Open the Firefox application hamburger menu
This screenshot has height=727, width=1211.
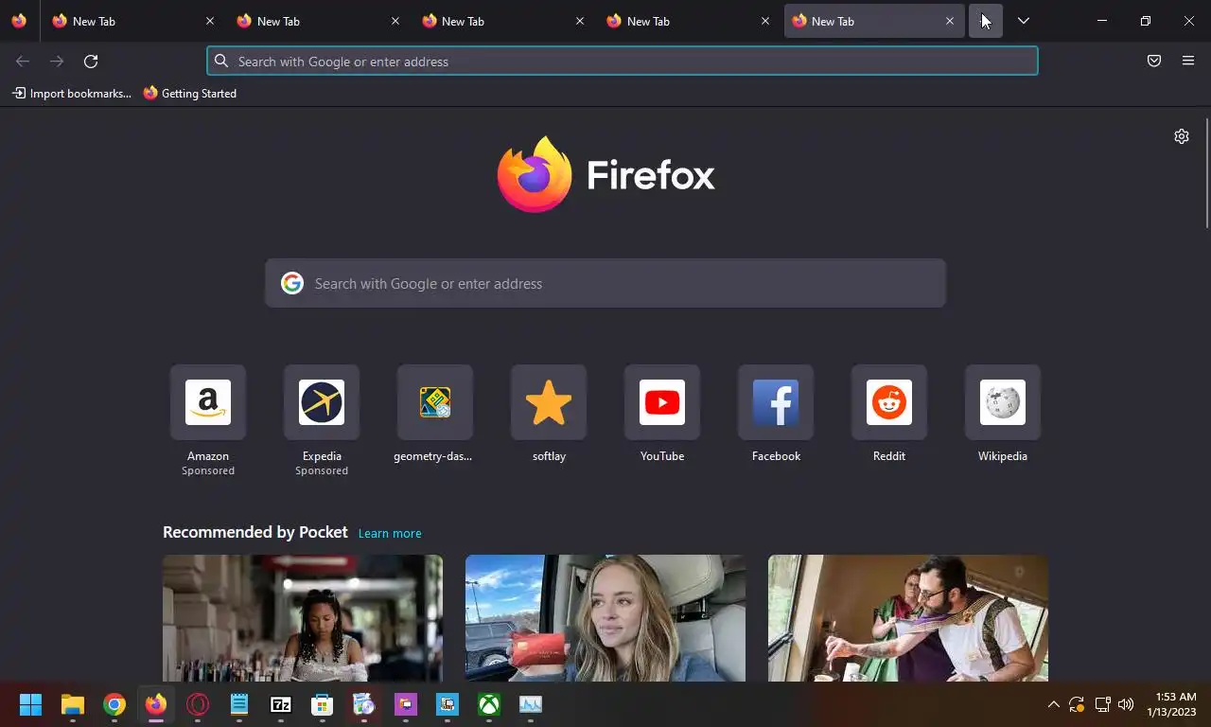pos(1188,62)
